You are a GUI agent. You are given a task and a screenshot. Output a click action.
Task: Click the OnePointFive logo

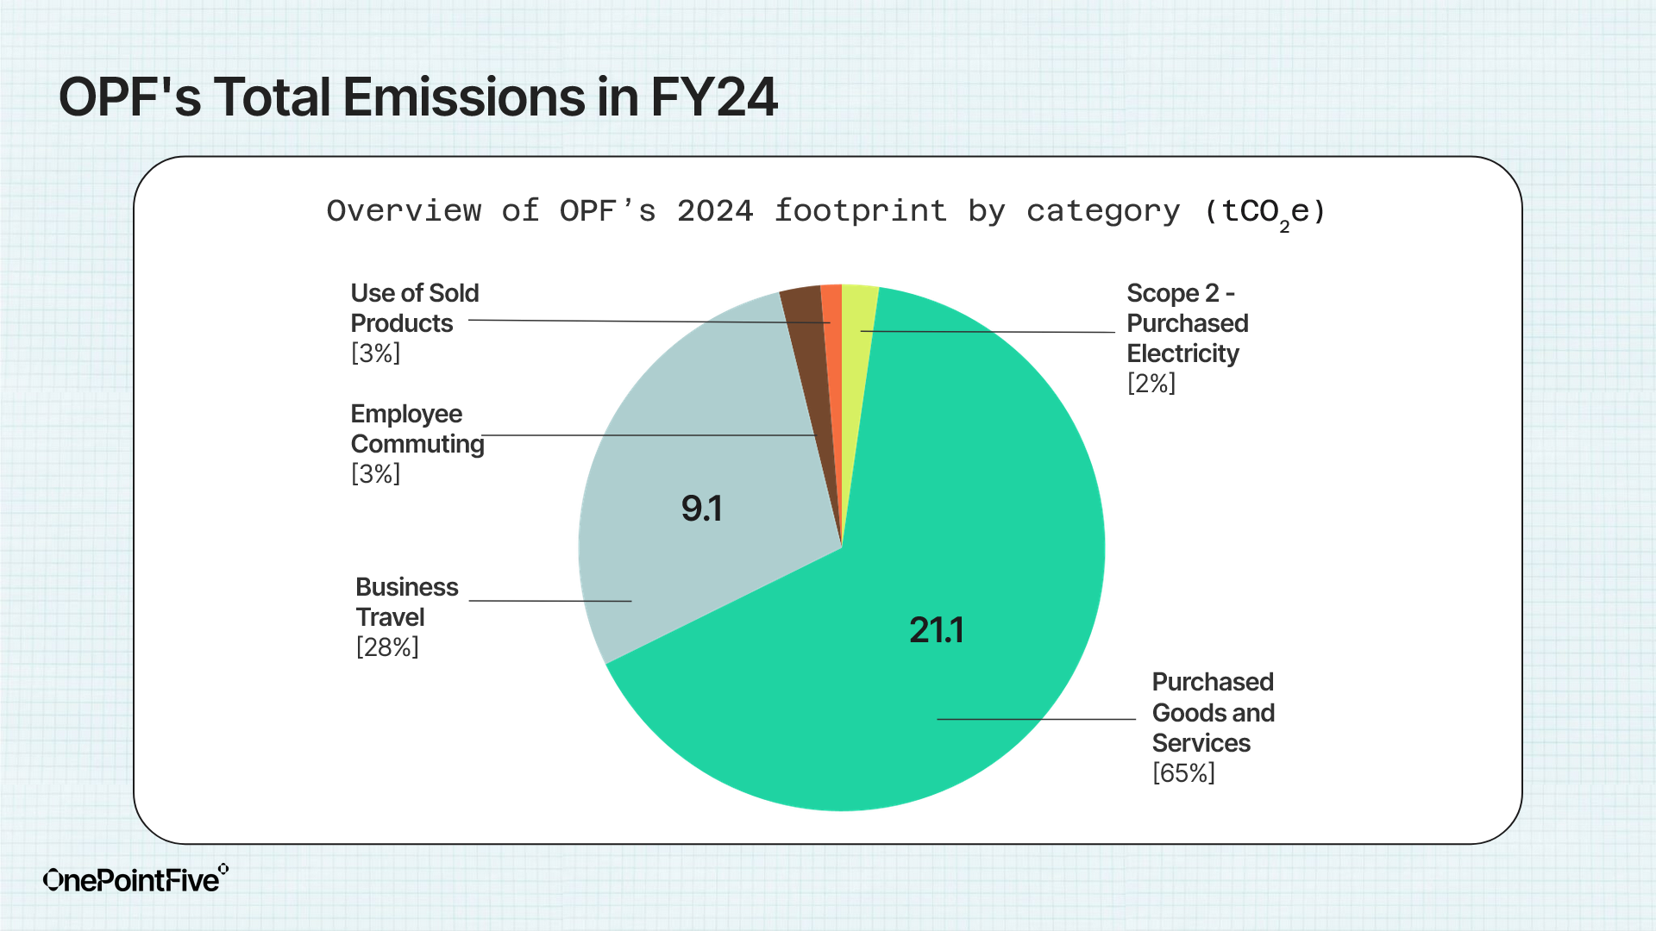coord(135,879)
